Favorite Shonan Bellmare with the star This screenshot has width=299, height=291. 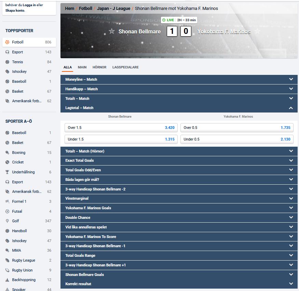pyautogui.click(x=111, y=31)
